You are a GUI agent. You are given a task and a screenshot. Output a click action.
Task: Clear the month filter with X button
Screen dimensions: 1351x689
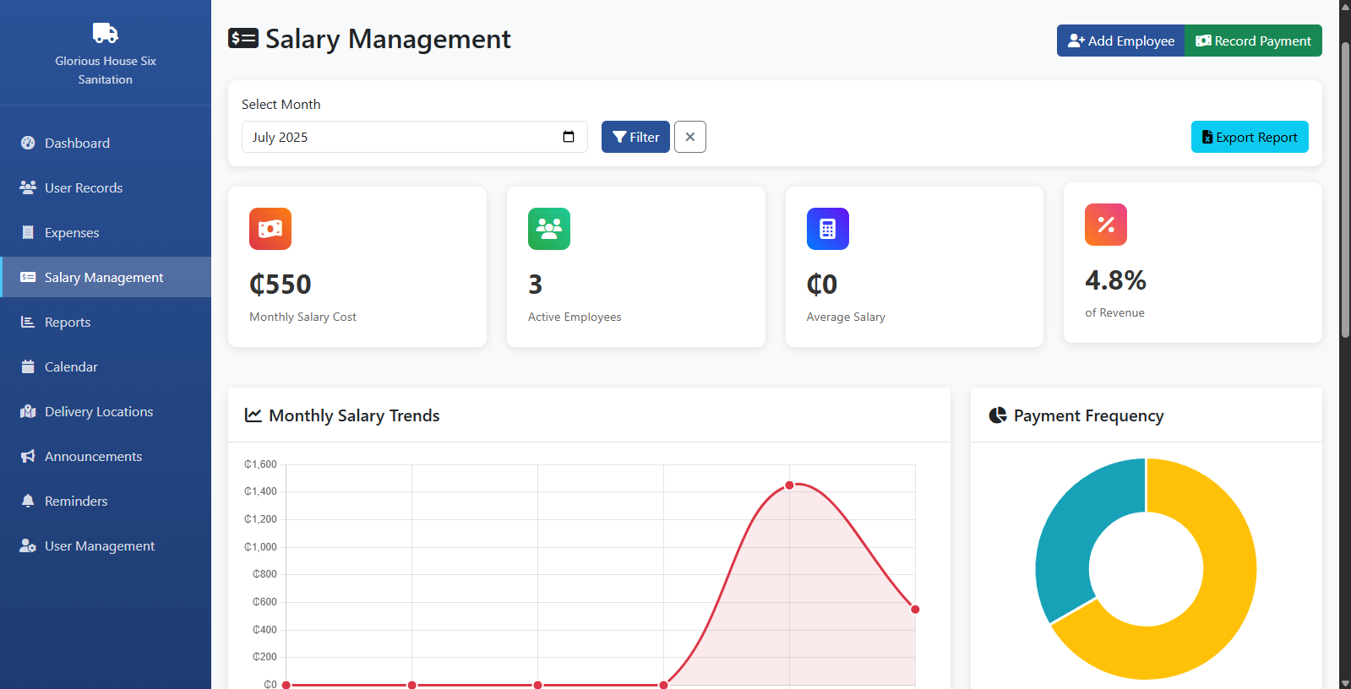tap(689, 137)
